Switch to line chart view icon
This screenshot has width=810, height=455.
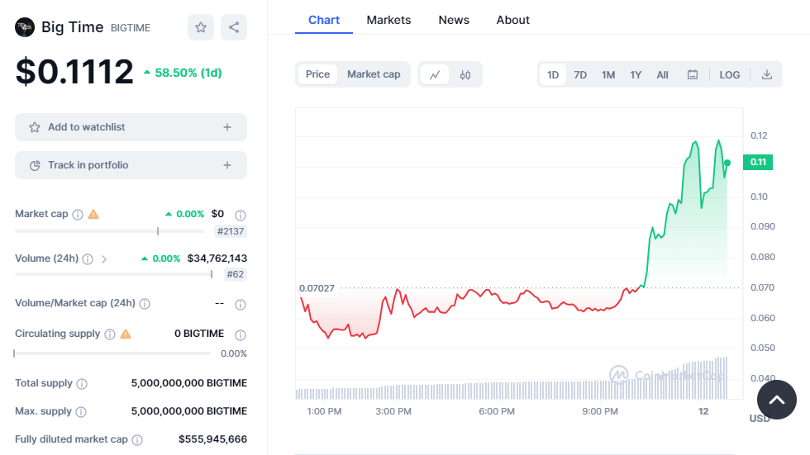coord(435,74)
